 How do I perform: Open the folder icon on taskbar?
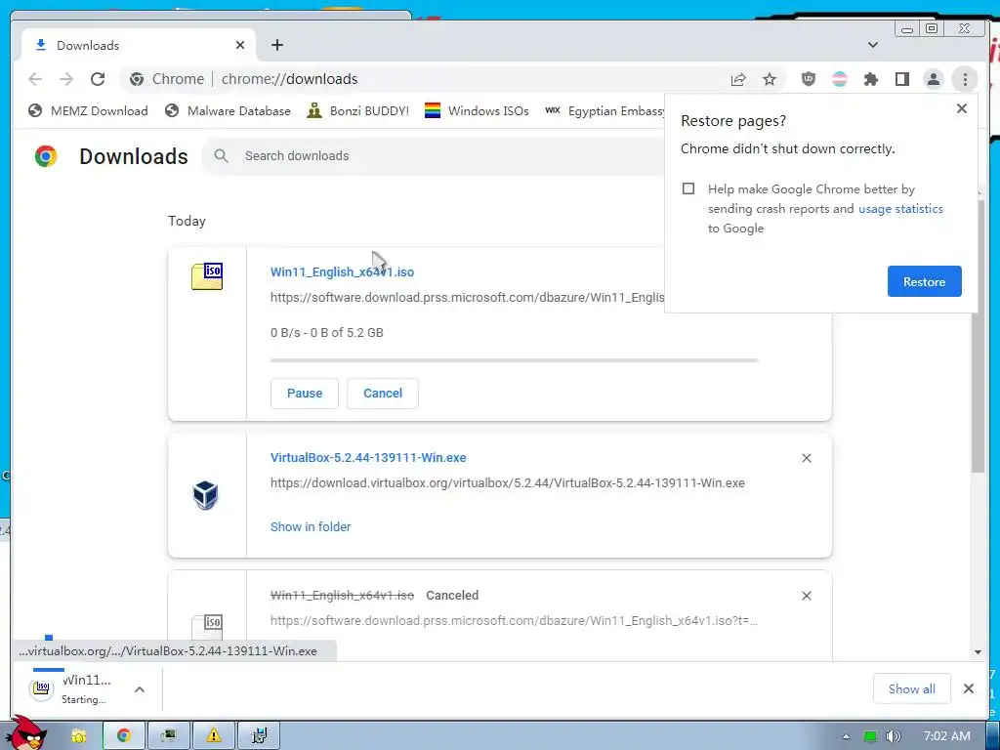point(78,736)
